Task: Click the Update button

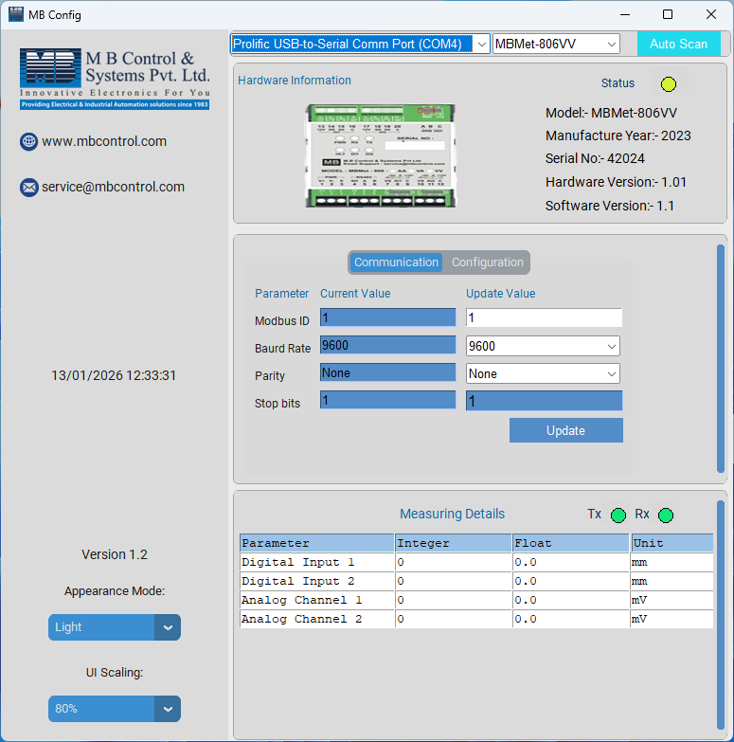Action: tap(565, 430)
